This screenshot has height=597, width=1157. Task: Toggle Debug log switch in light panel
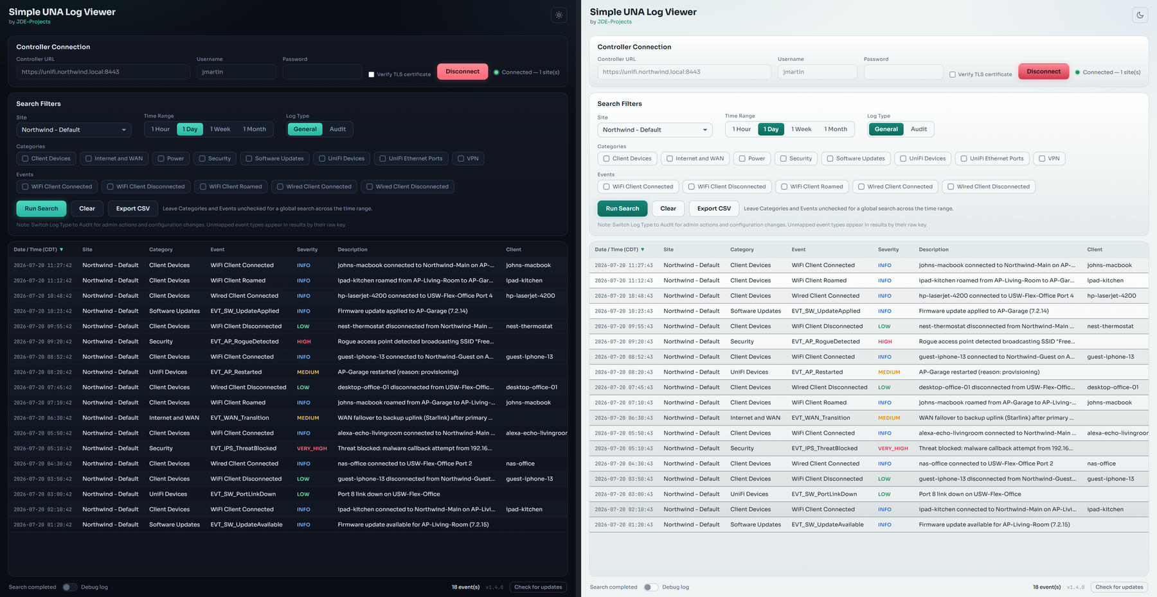650,587
